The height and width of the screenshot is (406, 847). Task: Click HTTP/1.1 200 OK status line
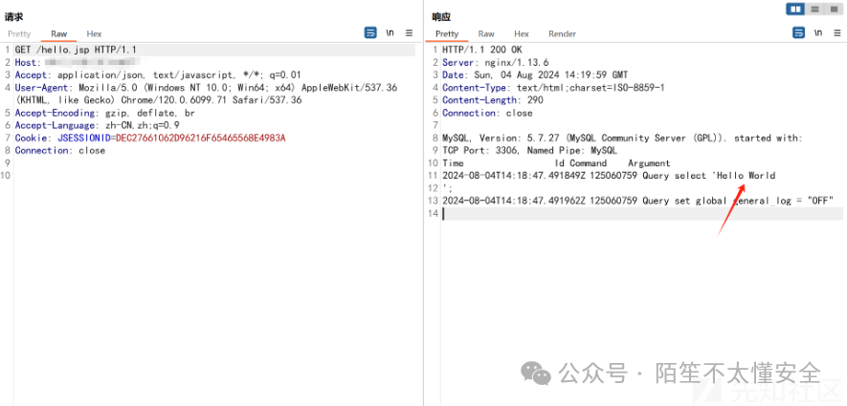(x=481, y=50)
